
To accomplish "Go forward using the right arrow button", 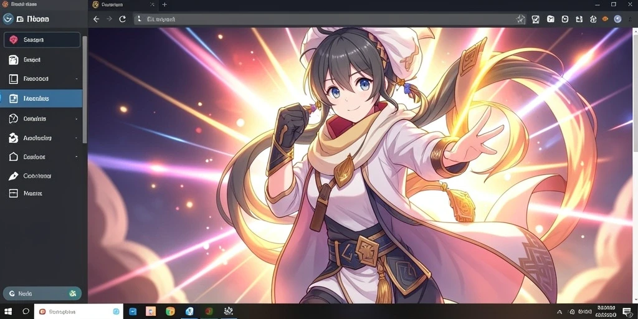I will click(109, 19).
